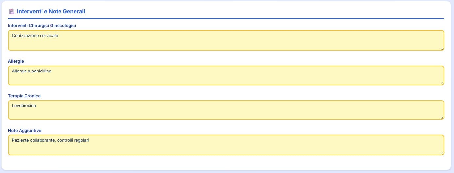Click resize handle of Note Aggiuntive field
The width and height of the screenshot is (454, 173).
click(442, 153)
